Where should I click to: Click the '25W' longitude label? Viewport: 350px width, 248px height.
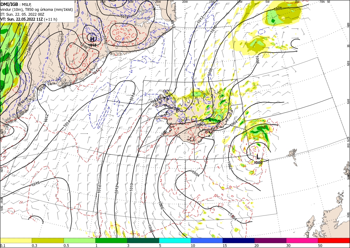(158, 2)
